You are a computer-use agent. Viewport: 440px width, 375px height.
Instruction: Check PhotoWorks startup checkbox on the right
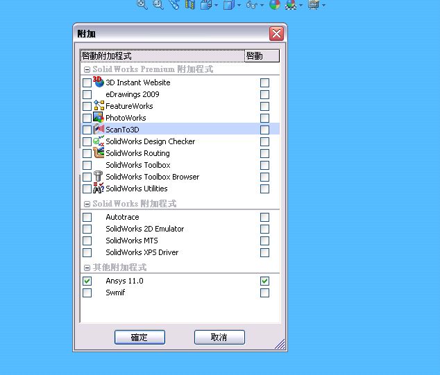[264, 118]
